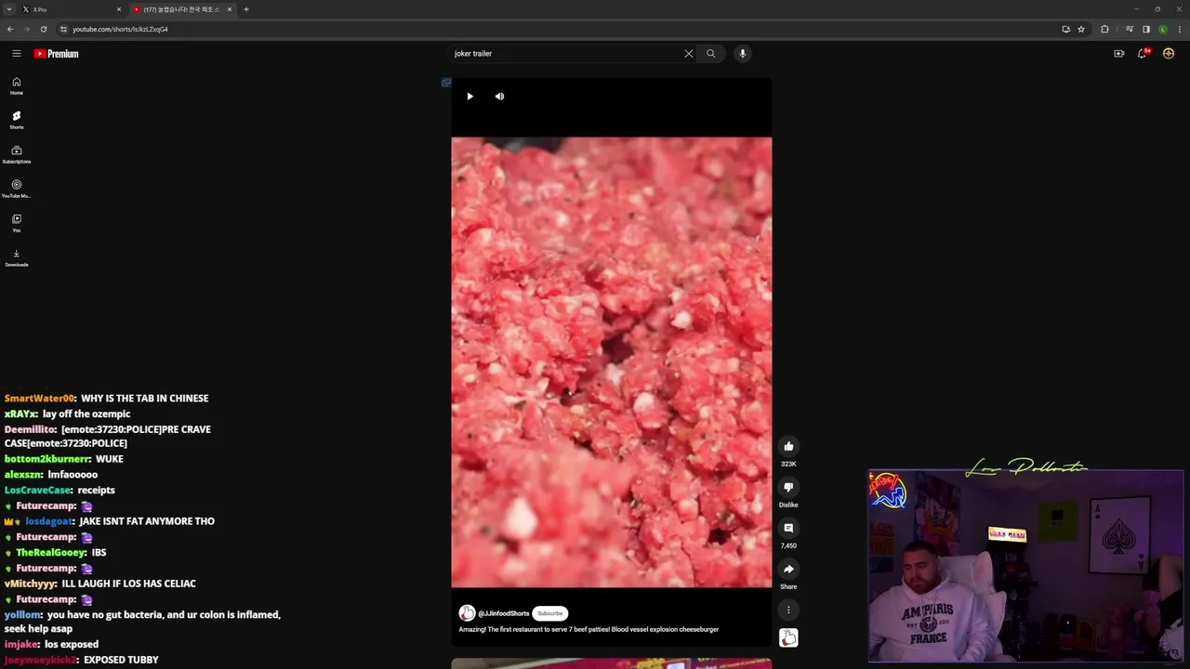Open Home in YouTube sidebar
The width and height of the screenshot is (1190, 669).
click(17, 85)
